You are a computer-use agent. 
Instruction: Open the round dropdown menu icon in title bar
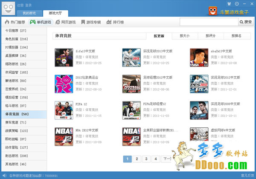(237, 4)
